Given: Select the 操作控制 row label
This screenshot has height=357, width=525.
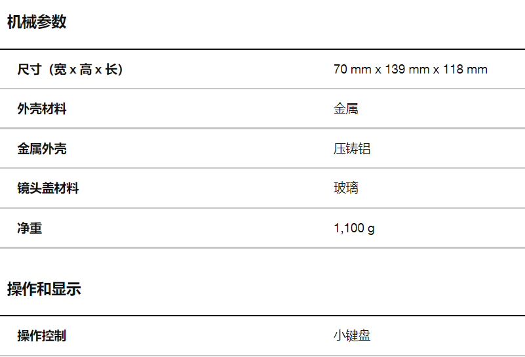Looking at the screenshot, I should tap(42, 336).
